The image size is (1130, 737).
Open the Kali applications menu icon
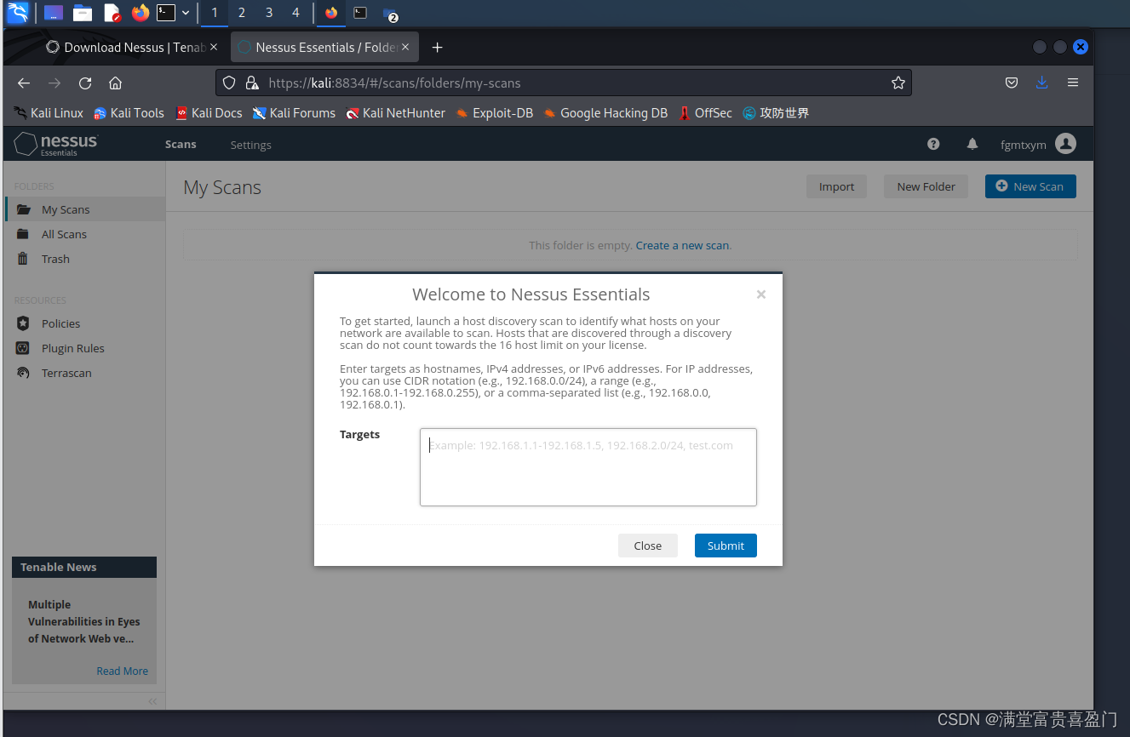pyautogui.click(x=17, y=12)
